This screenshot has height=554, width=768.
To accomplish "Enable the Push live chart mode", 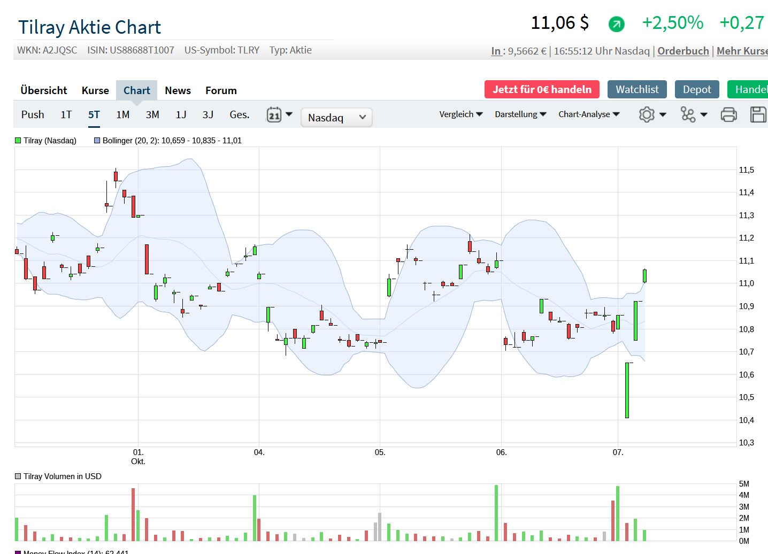I will pos(33,114).
